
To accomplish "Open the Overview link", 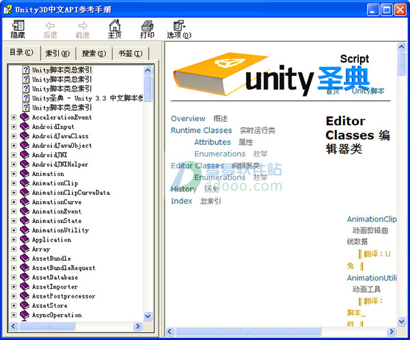I will tap(188, 118).
